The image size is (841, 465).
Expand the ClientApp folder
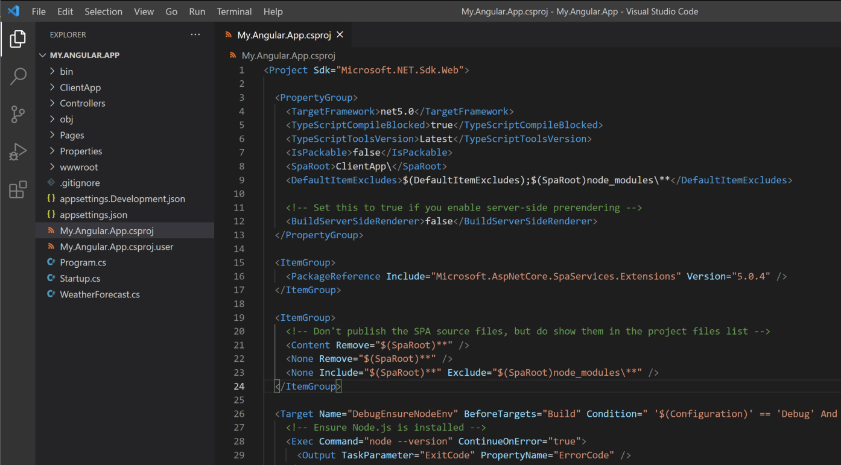click(80, 87)
